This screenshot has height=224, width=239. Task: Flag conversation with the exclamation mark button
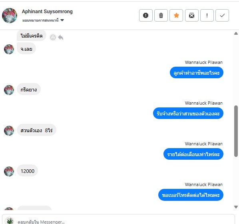click(207, 16)
